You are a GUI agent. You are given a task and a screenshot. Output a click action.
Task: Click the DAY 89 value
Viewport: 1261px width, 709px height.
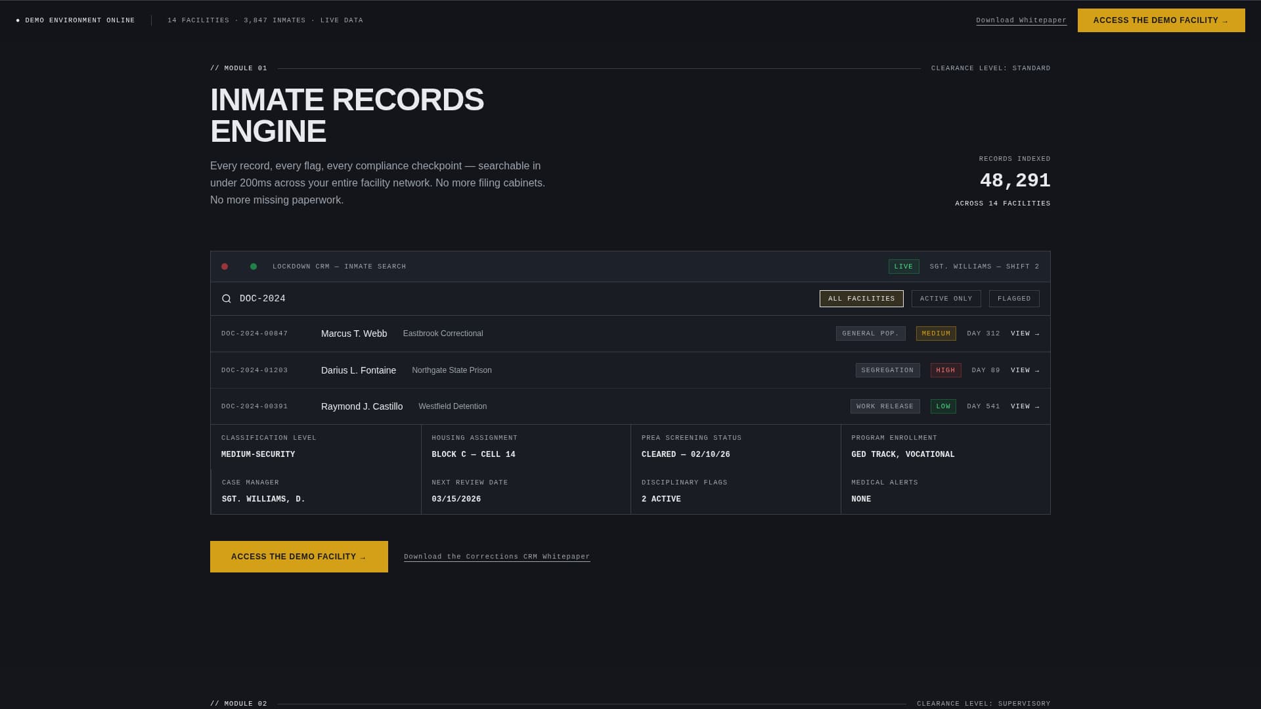(986, 370)
